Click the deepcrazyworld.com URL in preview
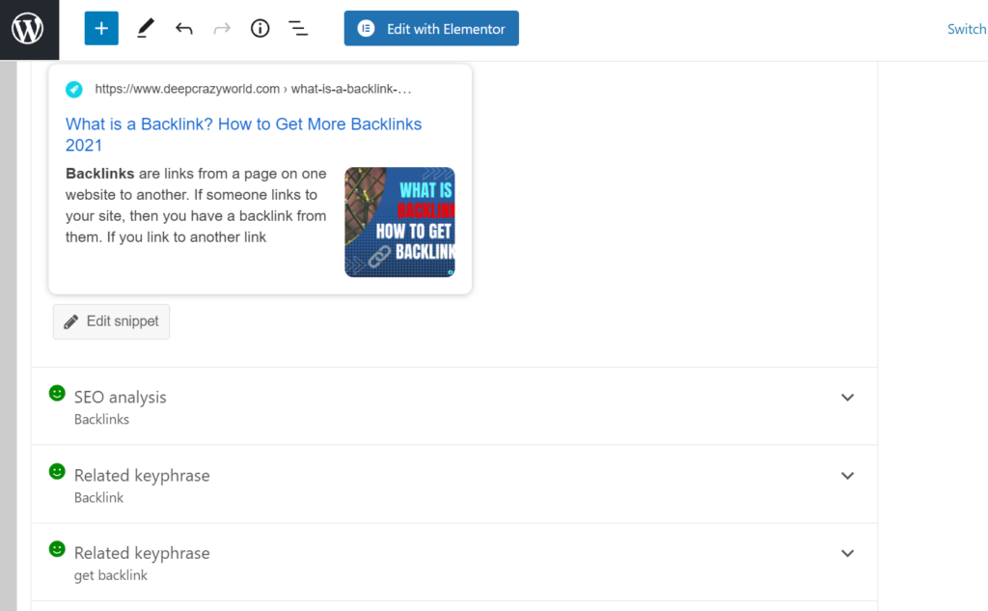Screen dimensions: 988x611 click(x=254, y=89)
